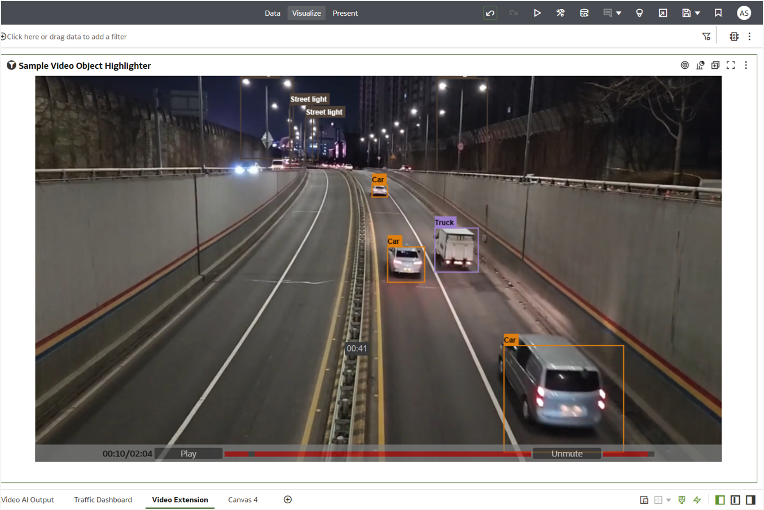Expand the comments dropdown

coord(618,12)
